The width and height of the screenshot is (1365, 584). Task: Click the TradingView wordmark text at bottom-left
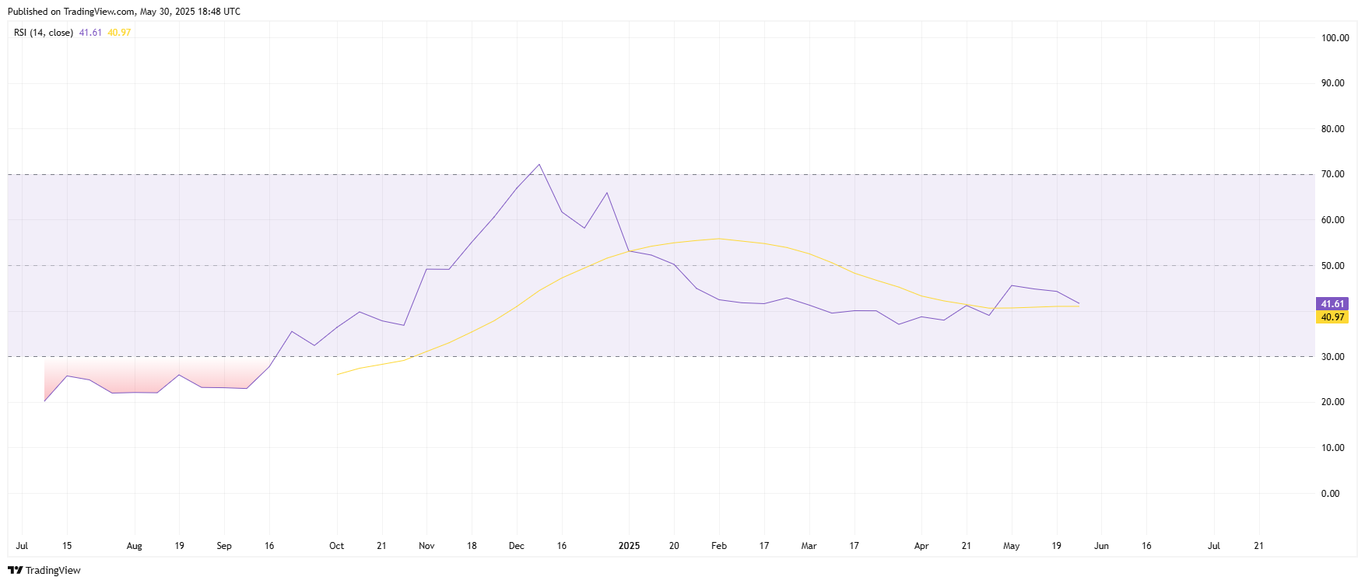[53, 571]
